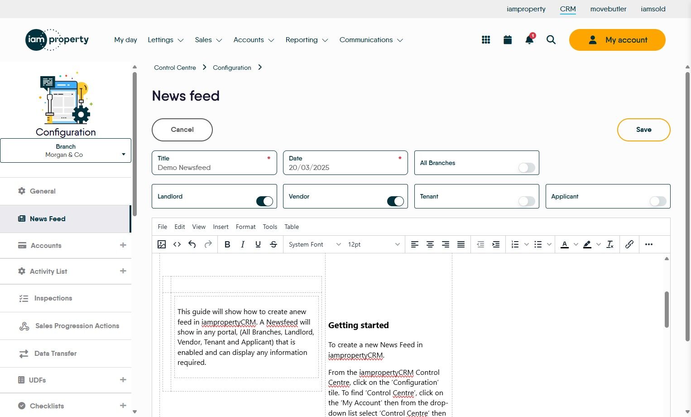
Task: Apply the text color (A icon)
Action: point(565,244)
